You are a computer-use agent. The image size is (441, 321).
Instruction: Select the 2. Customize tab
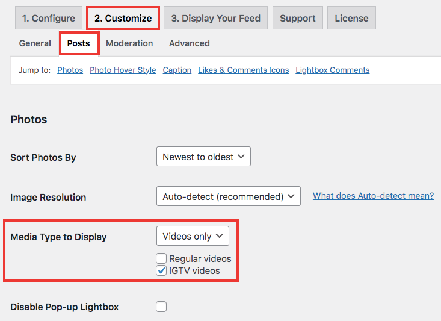point(123,18)
